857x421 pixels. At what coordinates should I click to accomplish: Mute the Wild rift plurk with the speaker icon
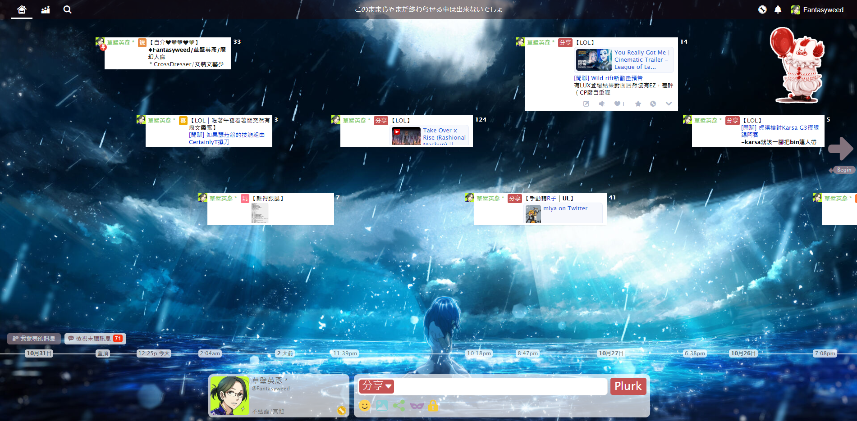point(601,104)
